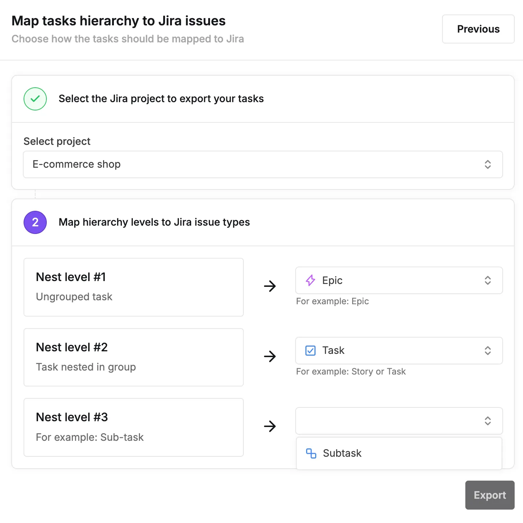
Task: Click the arrow next to Nest level #3
Action: [270, 426]
